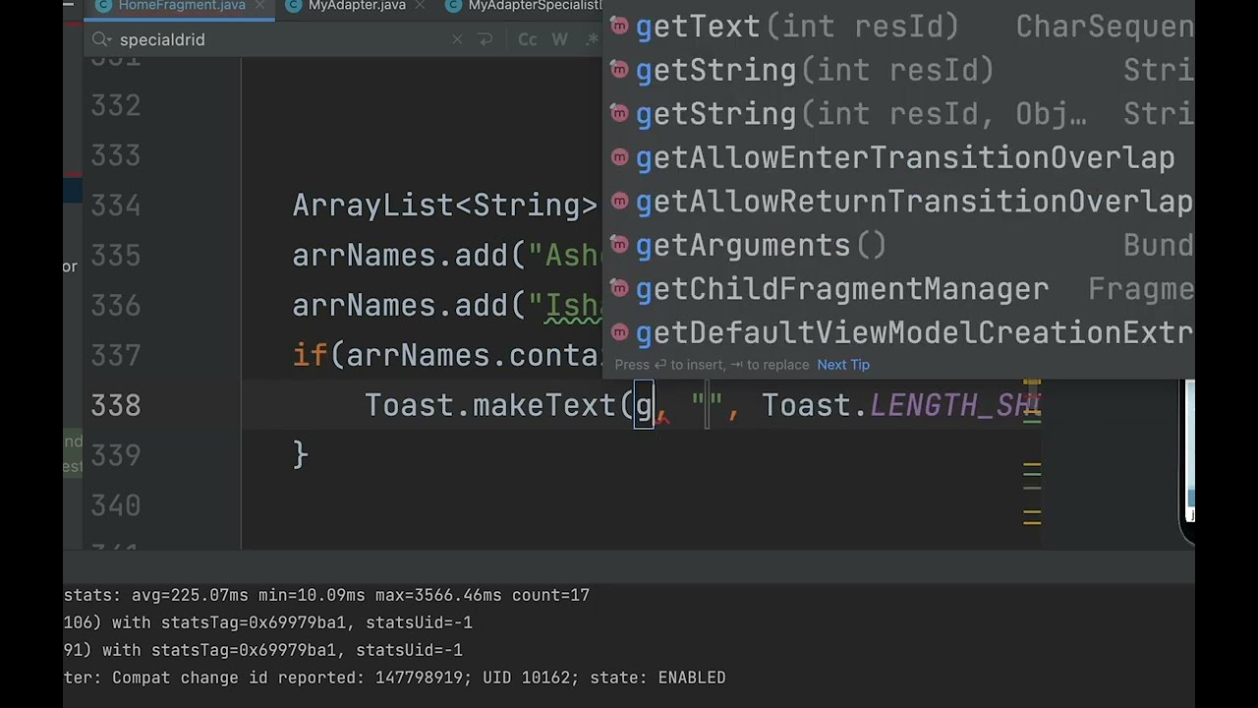The height and width of the screenshot is (708, 1258).
Task: Pick getChildFragmentManager suggestion
Action: pos(898,289)
